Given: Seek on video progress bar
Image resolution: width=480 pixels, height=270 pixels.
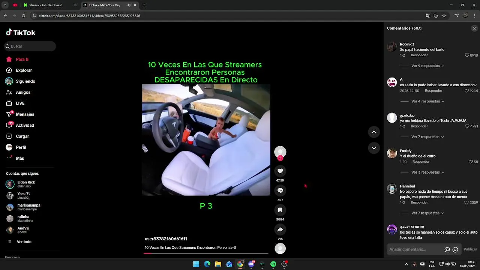Looking at the screenshot, I should [x=206, y=253].
